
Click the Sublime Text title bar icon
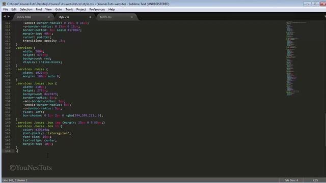click(x=4, y=4)
